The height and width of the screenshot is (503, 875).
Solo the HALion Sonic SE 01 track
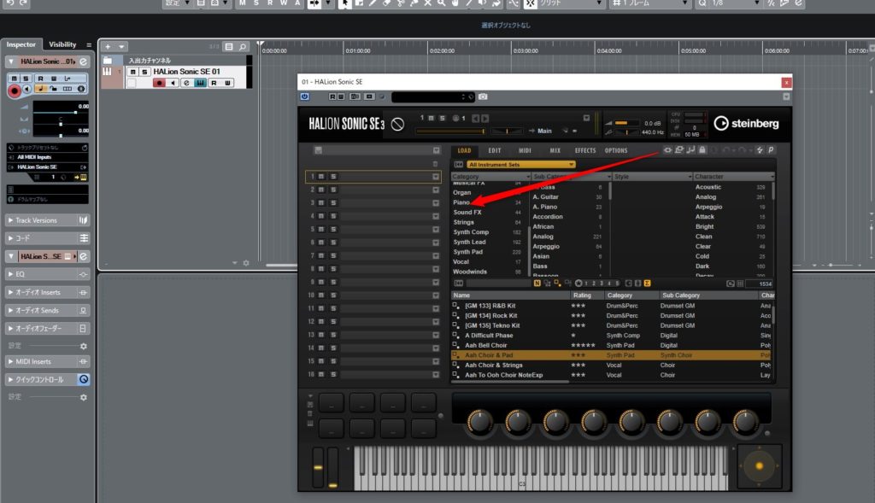144,72
